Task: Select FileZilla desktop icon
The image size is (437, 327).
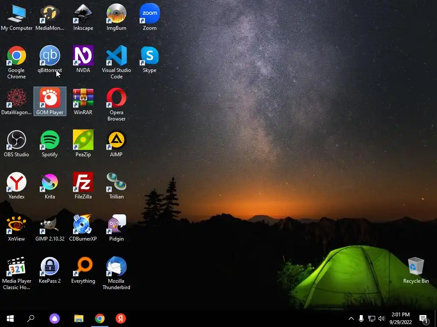Action: (83, 186)
